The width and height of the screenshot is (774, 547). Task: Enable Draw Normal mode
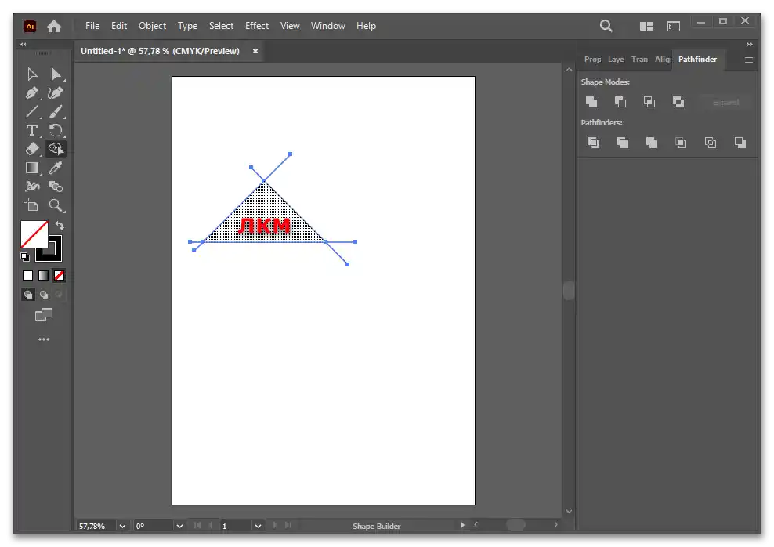(28, 295)
